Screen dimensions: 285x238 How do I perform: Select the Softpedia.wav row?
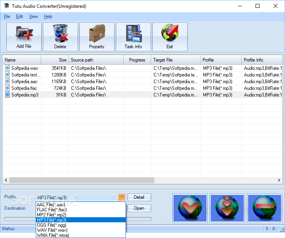coord(142,68)
